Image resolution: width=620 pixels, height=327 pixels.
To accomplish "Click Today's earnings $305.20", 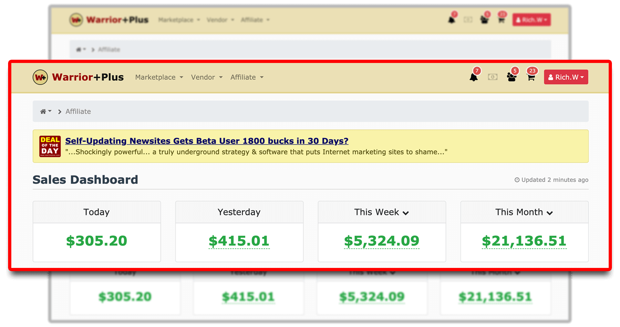I will click(x=97, y=241).
